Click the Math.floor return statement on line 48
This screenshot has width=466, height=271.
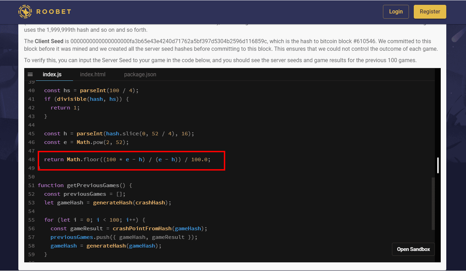pos(127,159)
